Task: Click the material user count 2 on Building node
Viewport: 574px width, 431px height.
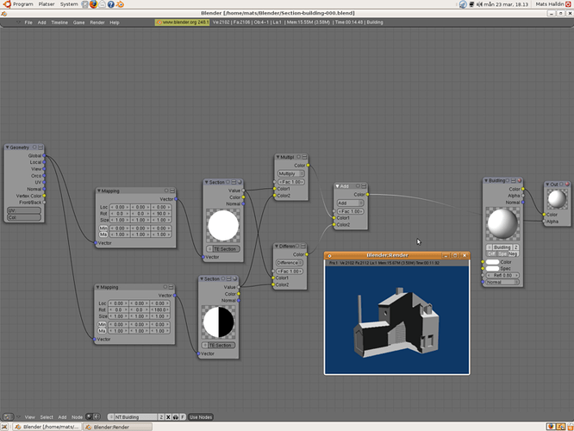Action: click(515, 247)
